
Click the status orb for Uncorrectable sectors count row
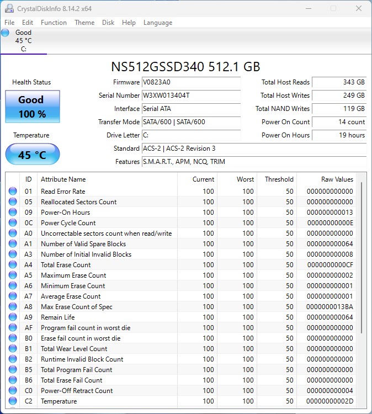[13, 233]
